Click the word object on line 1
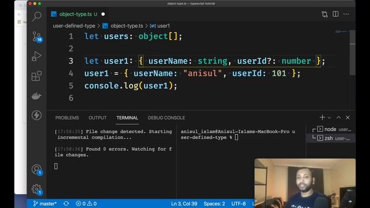This screenshot has width=370, height=208. click(153, 36)
